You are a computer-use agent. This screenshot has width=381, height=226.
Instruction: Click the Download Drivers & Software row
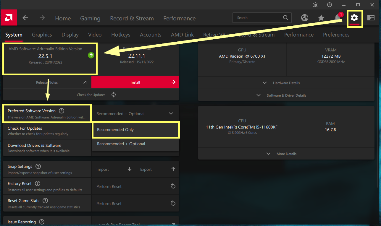tap(47, 148)
